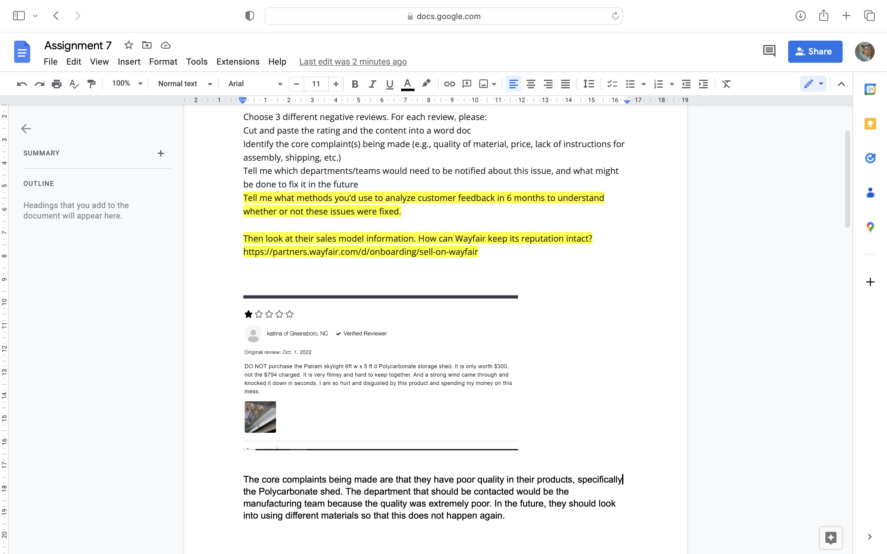Open the print dialog

click(57, 84)
